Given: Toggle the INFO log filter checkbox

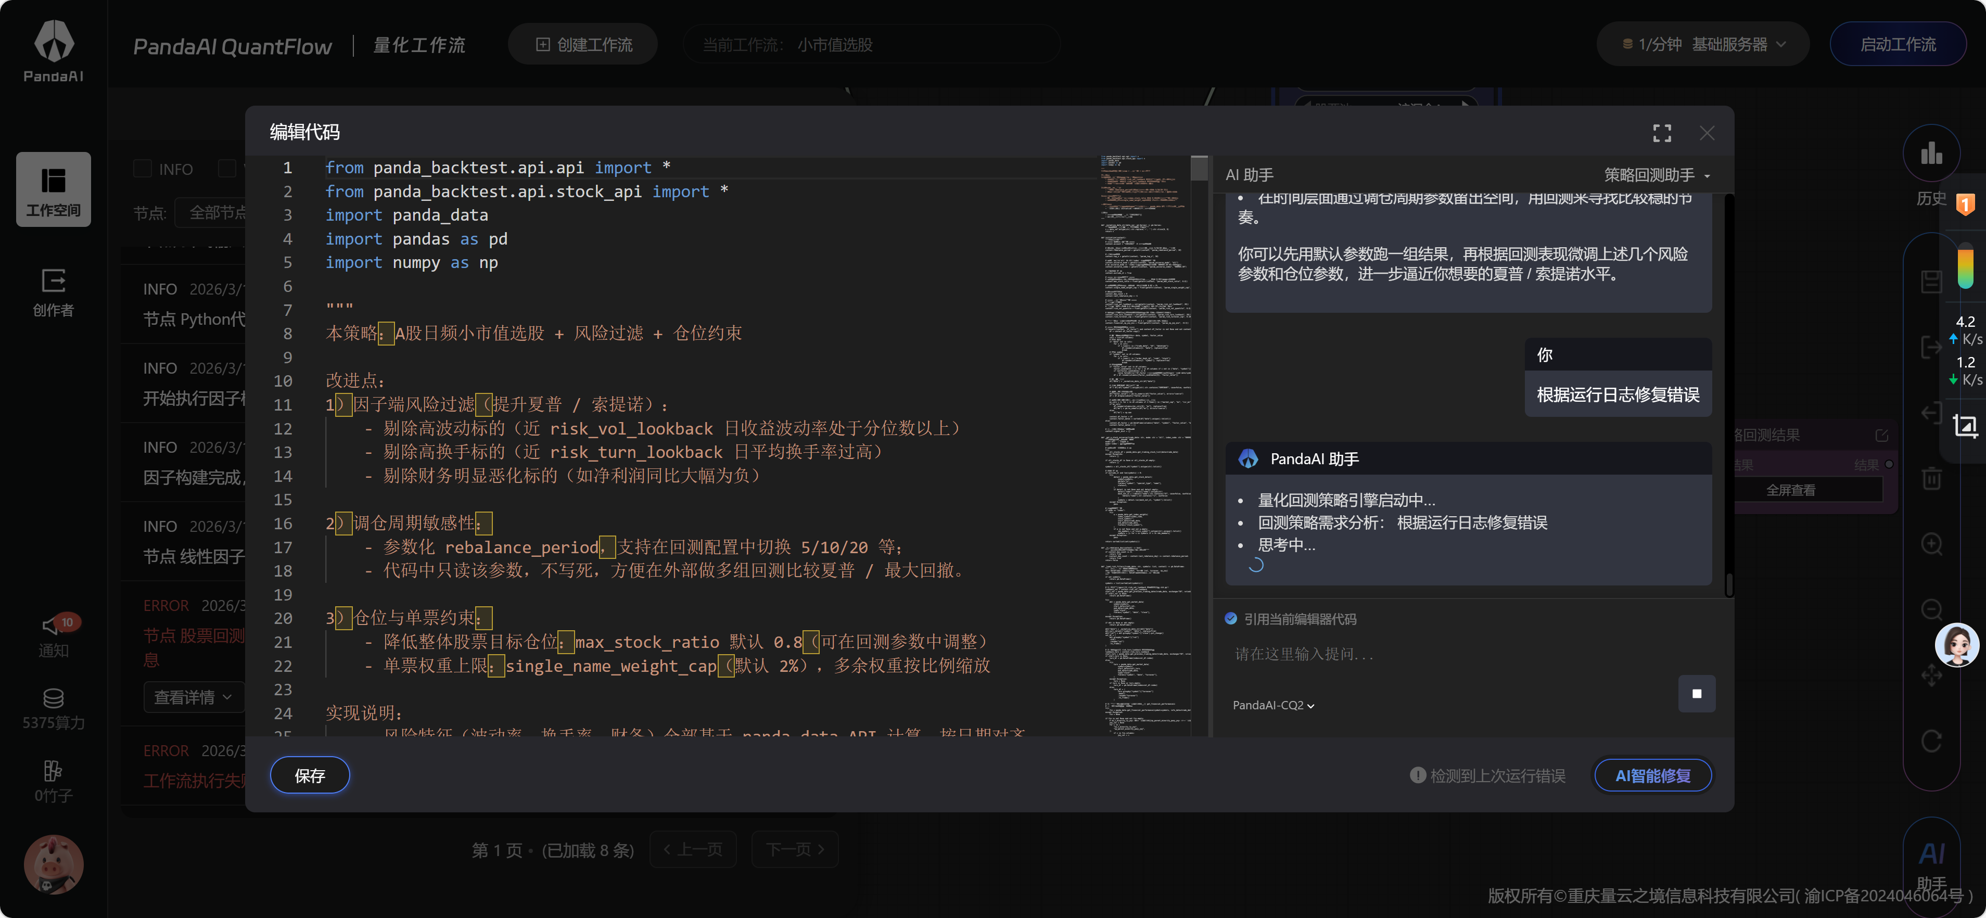Looking at the screenshot, I should pyautogui.click(x=143, y=169).
